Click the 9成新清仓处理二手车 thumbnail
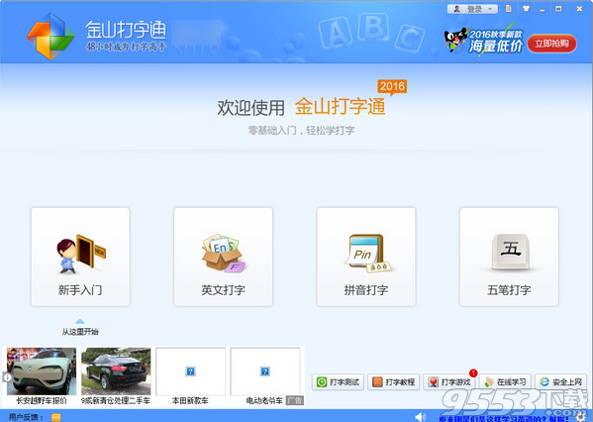The width and height of the screenshot is (593, 422). (x=116, y=371)
